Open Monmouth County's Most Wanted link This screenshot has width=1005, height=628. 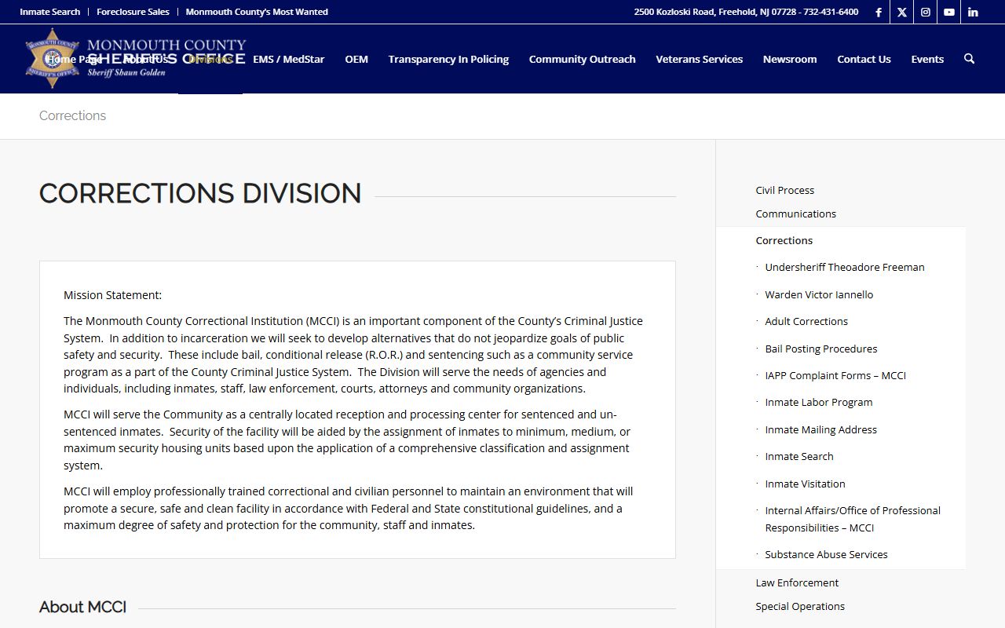coord(257,12)
